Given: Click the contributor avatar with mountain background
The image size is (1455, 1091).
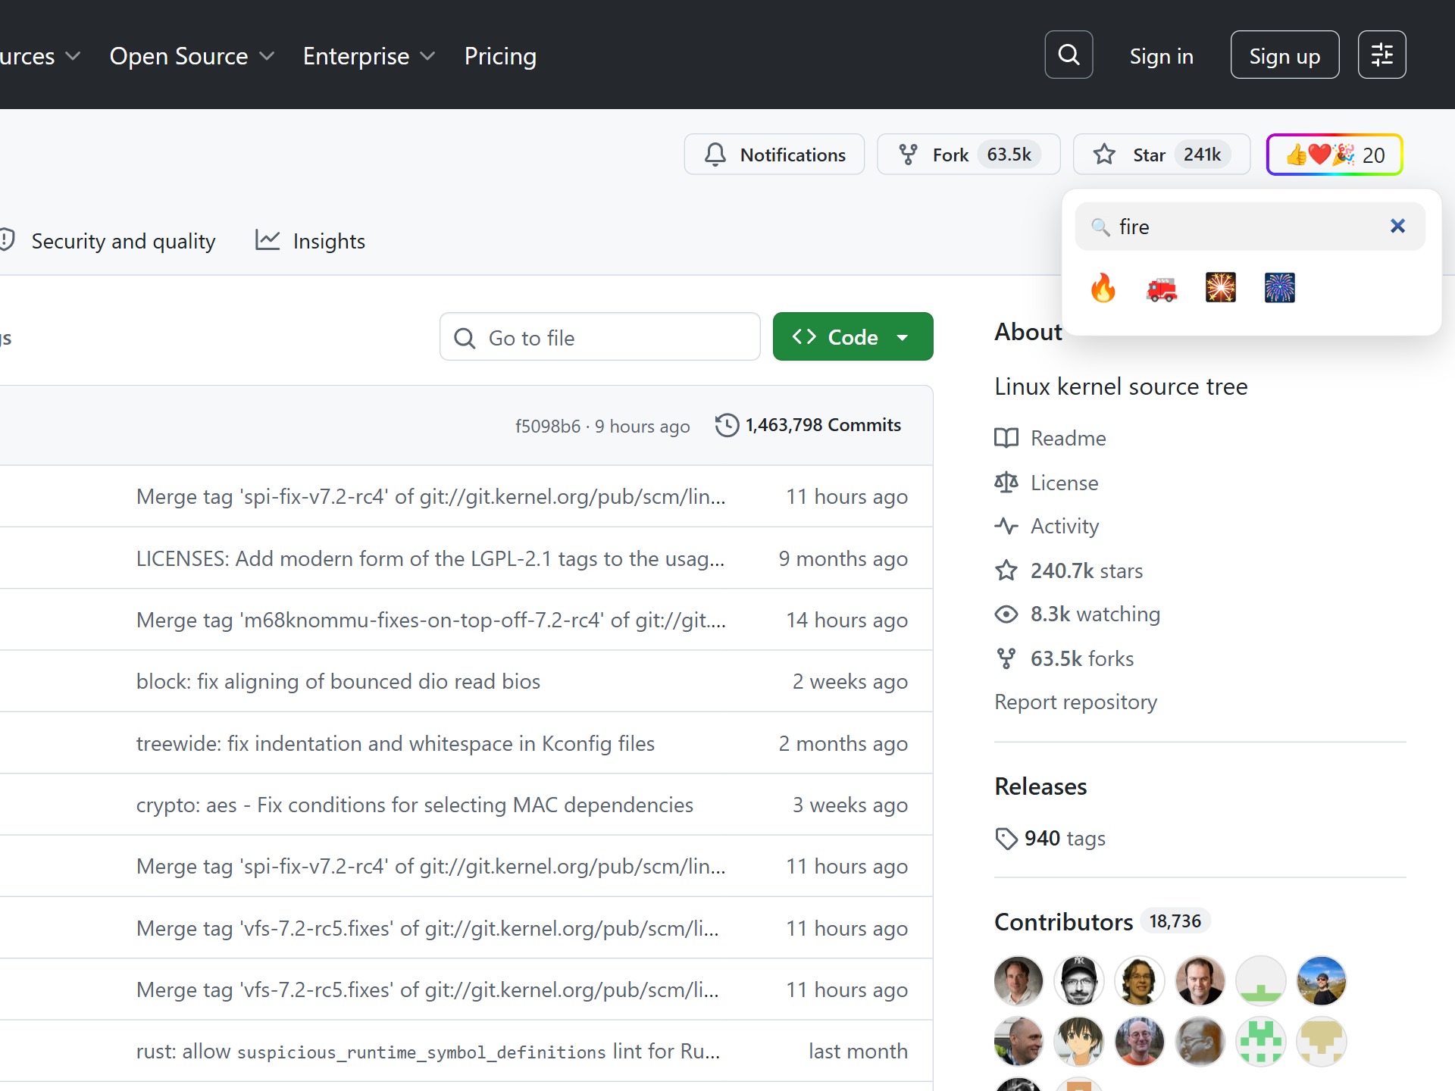Looking at the screenshot, I should [x=1322, y=980].
